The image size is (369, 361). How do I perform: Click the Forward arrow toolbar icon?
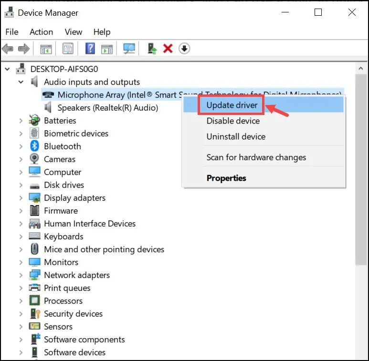click(24, 49)
